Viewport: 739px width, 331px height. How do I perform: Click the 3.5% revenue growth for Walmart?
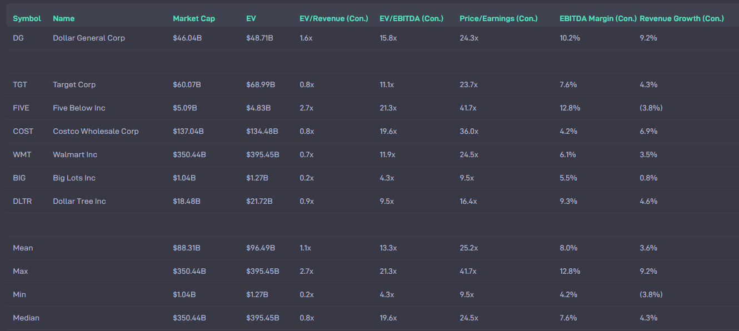coord(648,154)
